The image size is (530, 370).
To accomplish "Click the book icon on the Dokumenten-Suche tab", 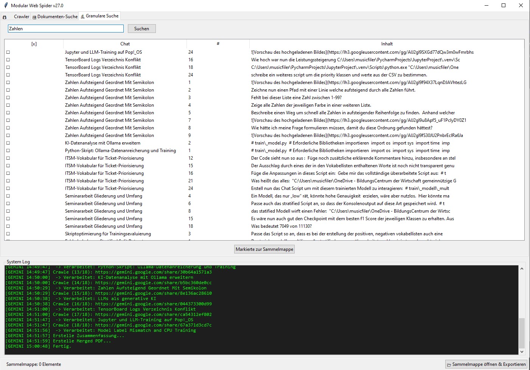I will pyautogui.click(x=34, y=17).
